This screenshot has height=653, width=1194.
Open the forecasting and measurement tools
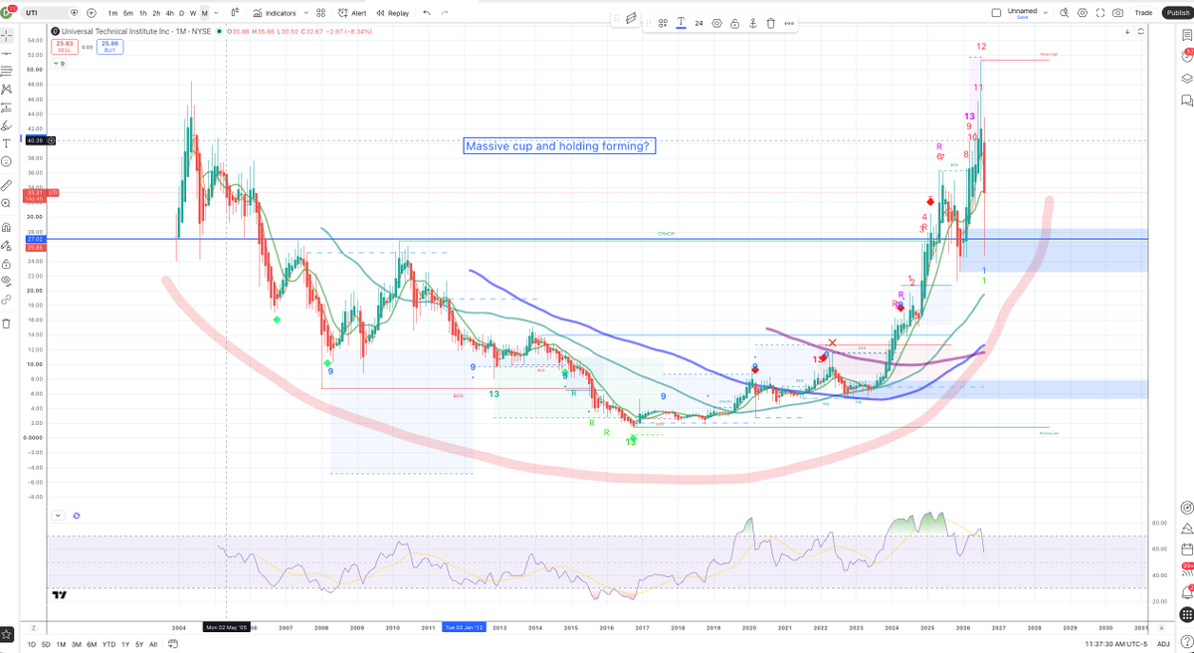tap(7, 108)
